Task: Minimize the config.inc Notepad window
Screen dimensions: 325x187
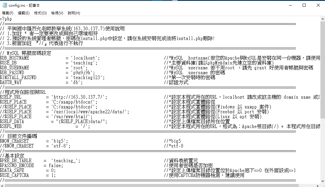Action: [x=290, y=5]
